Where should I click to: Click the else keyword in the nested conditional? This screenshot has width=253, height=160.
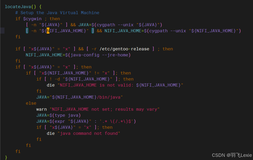click(x=31, y=103)
